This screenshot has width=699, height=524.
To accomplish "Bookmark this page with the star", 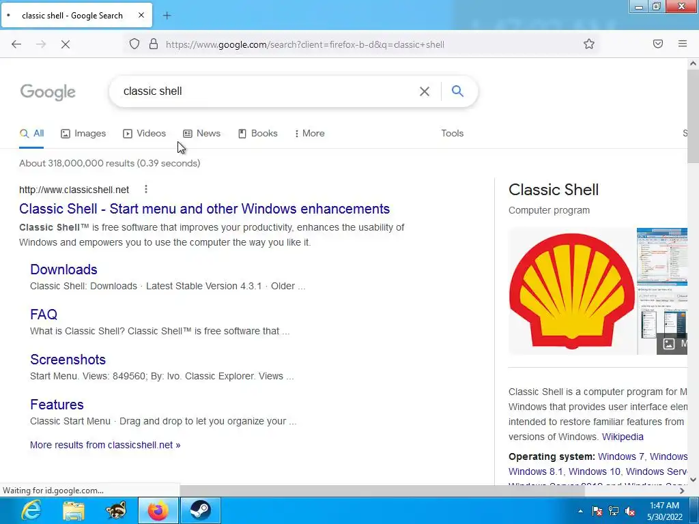I will 589,44.
